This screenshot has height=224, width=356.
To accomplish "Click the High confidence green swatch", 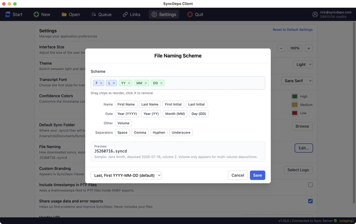I will point(294,96).
